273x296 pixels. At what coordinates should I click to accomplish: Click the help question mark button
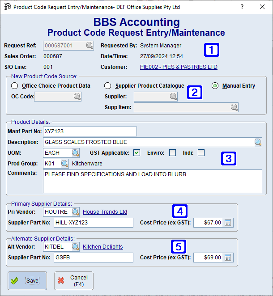(242, 7)
